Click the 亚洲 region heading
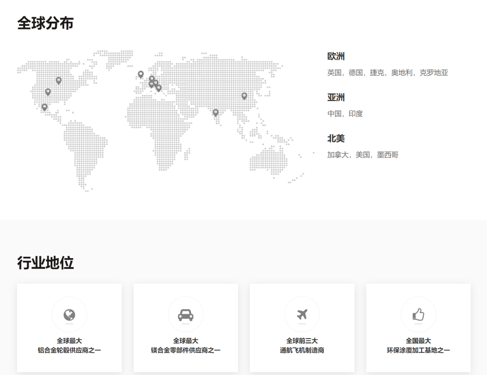The height and width of the screenshot is (375, 487). click(x=336, y=97)
